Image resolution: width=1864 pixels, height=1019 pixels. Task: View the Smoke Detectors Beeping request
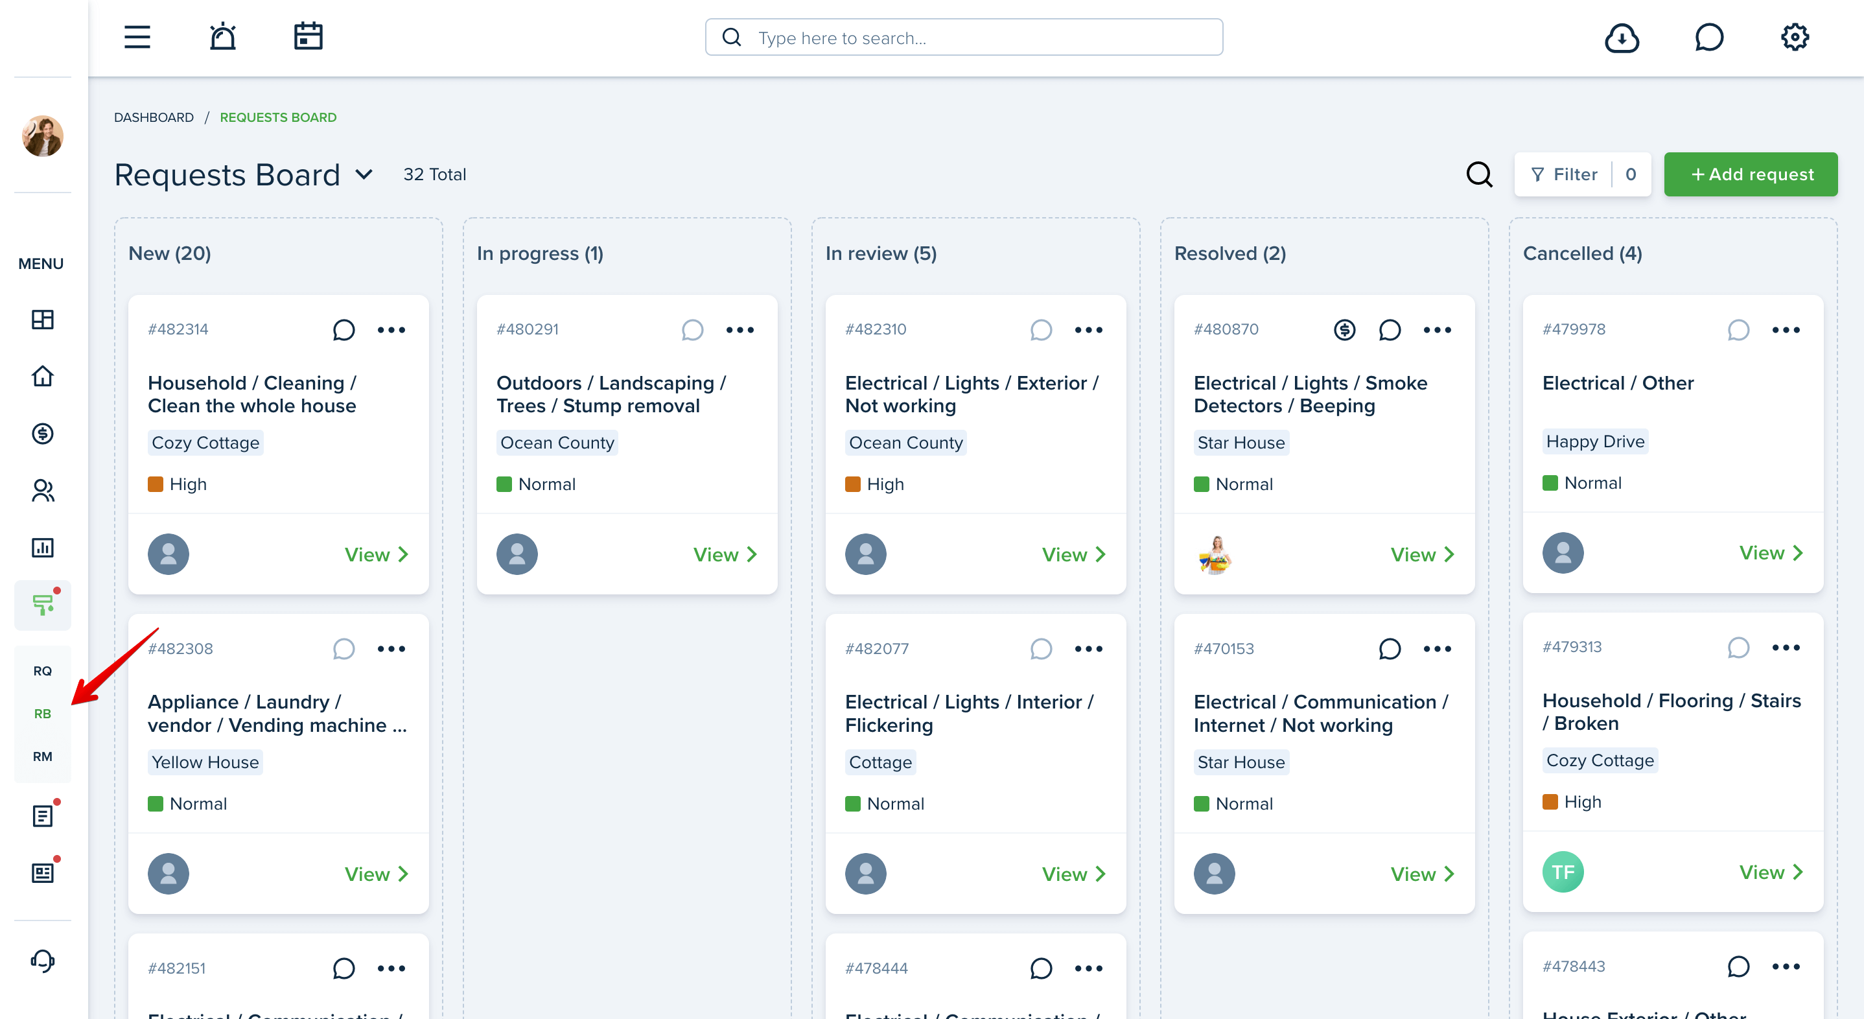(1423, 555)
